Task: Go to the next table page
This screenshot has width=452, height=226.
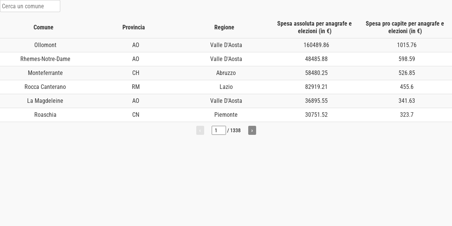Action: coord(252,130)
